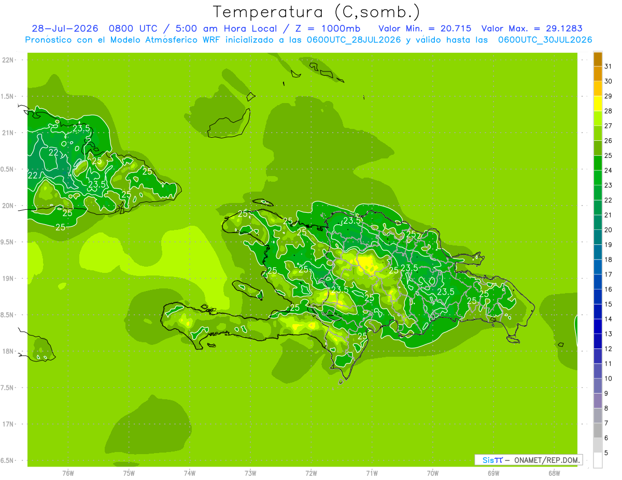Click the colorbar legend value "17"
The image size is (622, 480).
609,274
